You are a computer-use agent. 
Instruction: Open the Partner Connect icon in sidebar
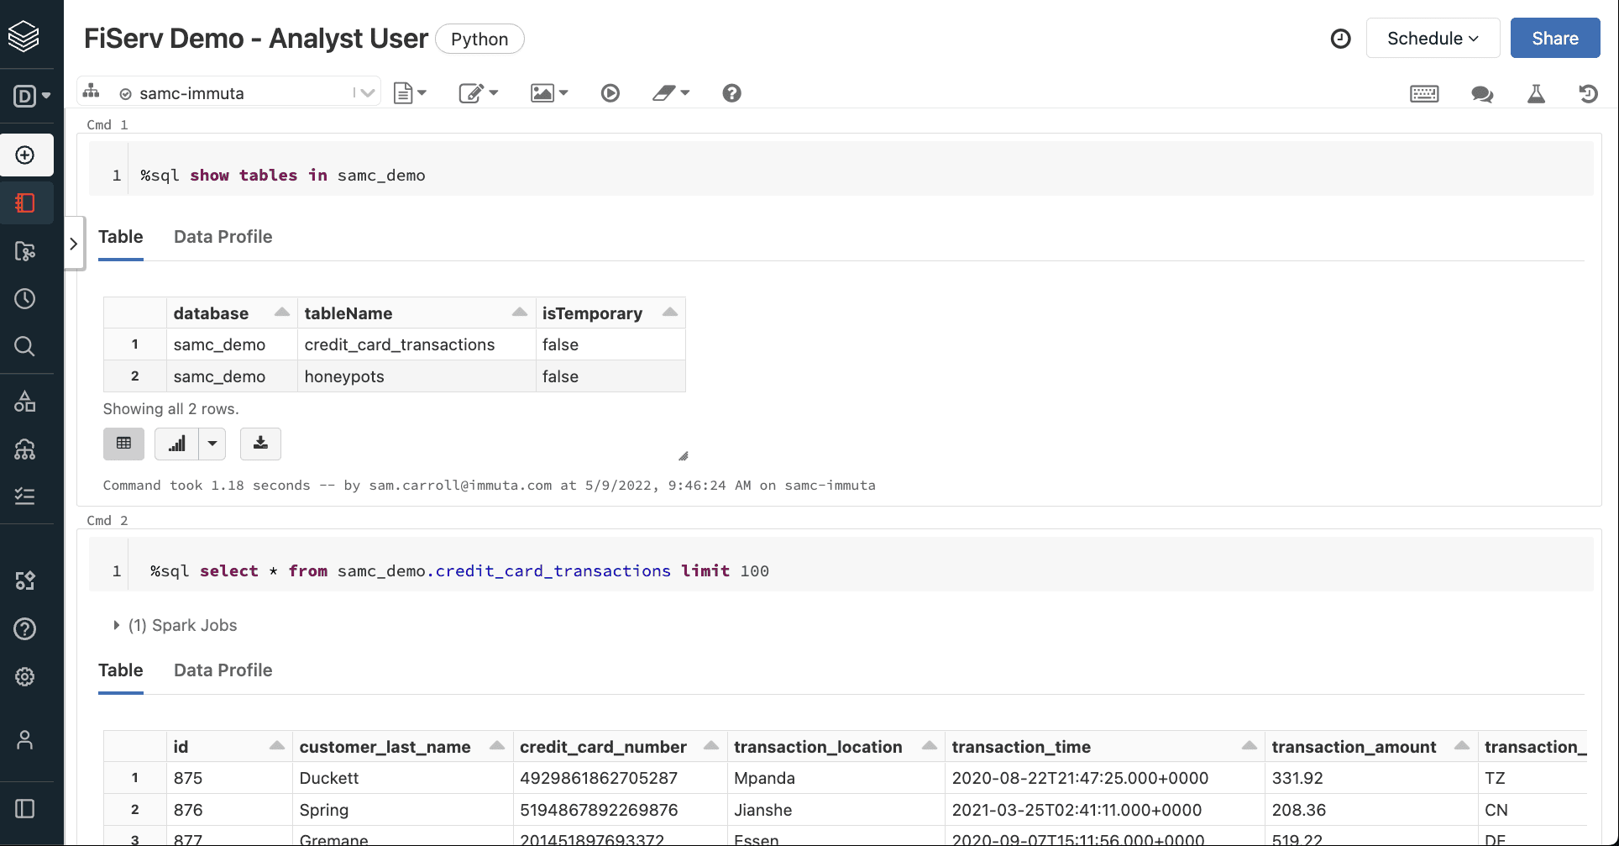(x=25, y=581)
